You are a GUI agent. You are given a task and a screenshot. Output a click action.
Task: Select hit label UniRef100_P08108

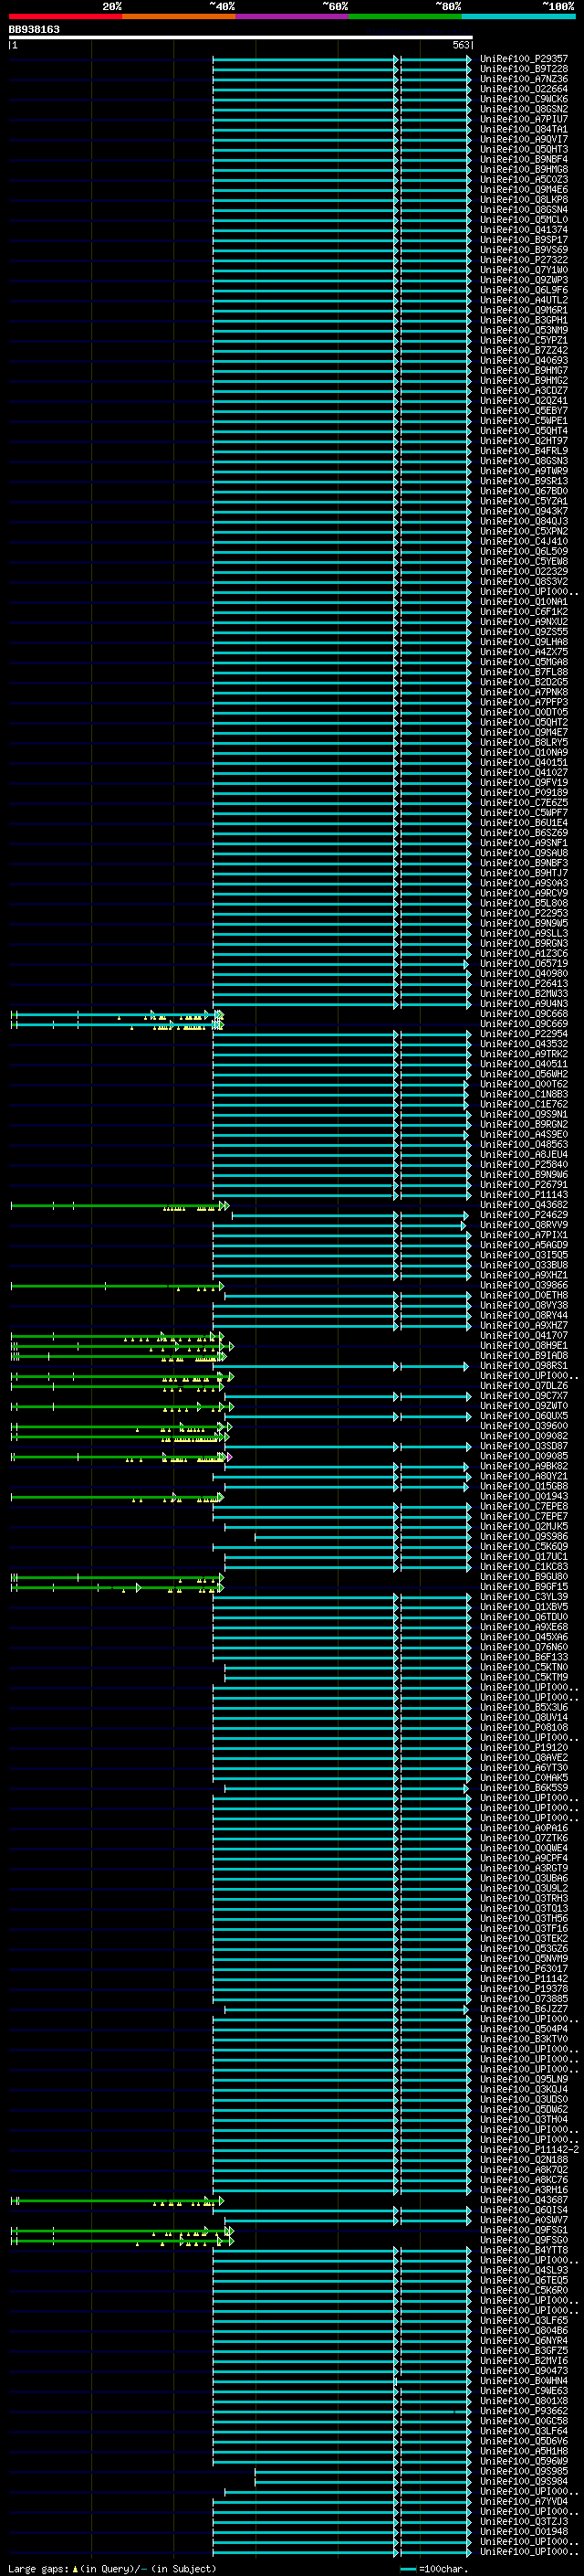[524, 1728]
